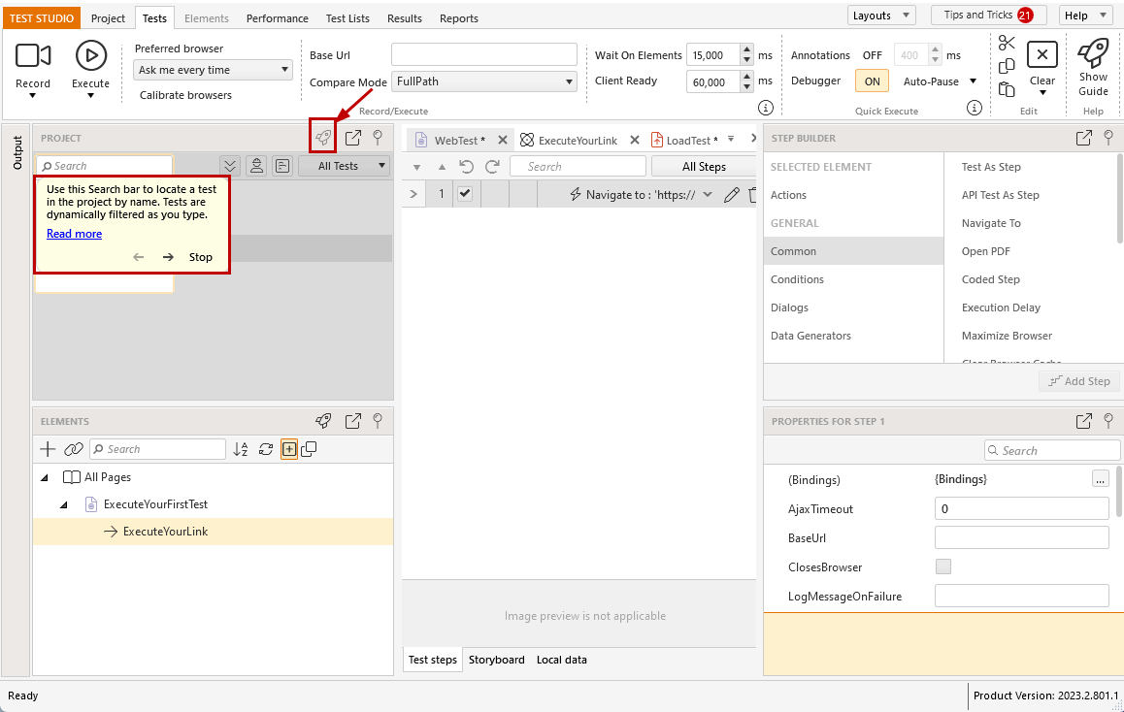1124x712 pixels.
Task: Open the Preferred browser dropdown
Action: point(213,70)
